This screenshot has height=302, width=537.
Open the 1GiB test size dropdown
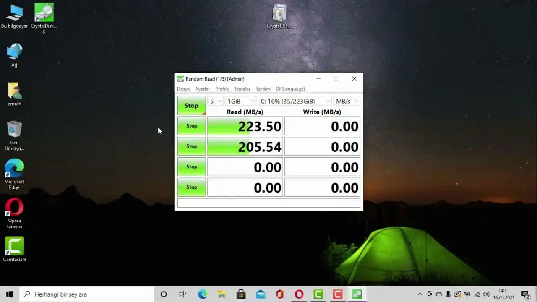coord(240,101)
